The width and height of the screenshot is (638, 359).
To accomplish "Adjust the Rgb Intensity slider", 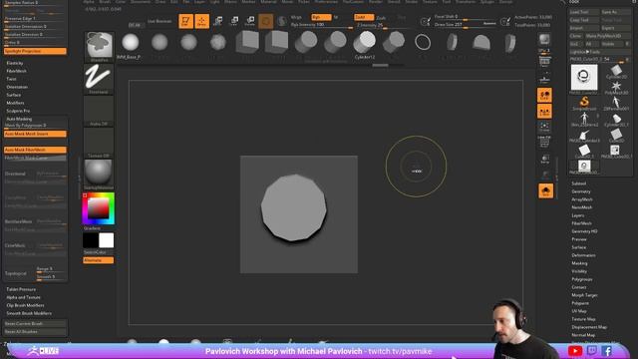I will point(321,25).
